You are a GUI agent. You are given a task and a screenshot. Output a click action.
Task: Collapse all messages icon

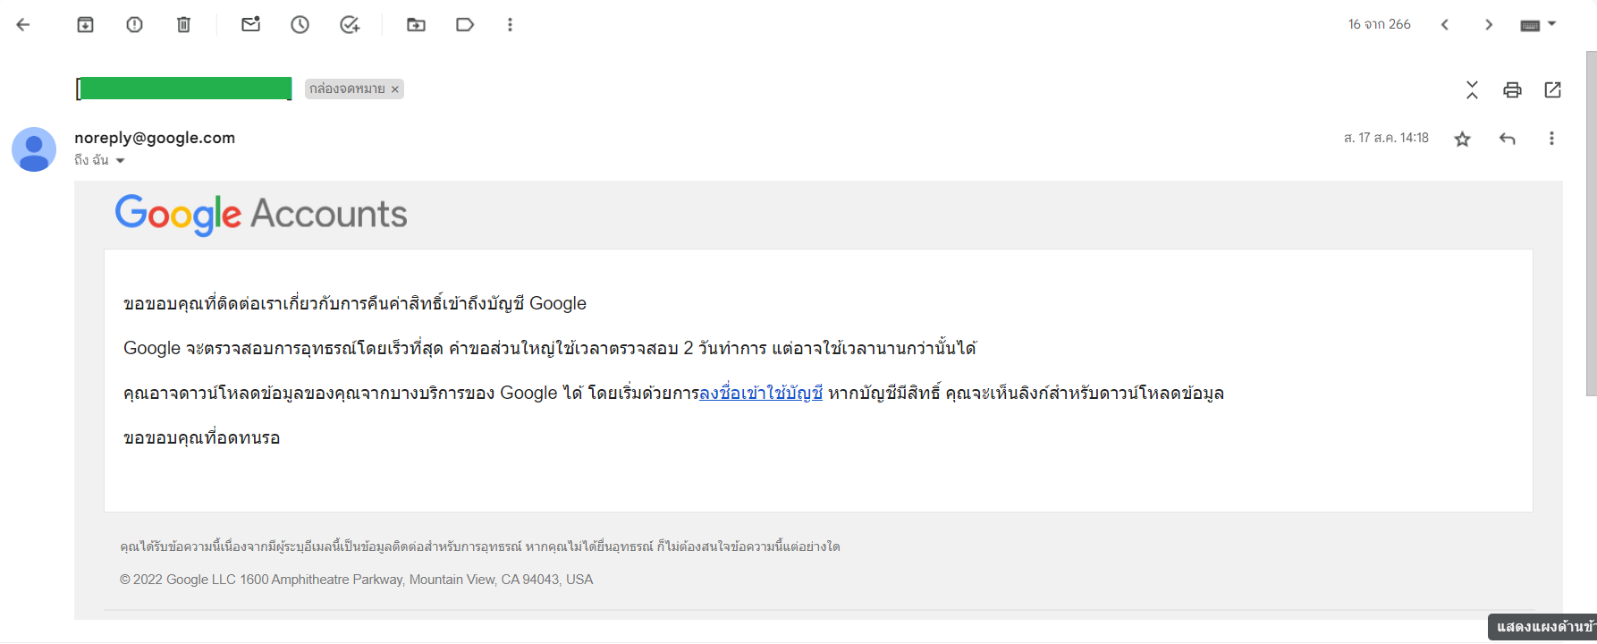click(x=1472, y=89)
